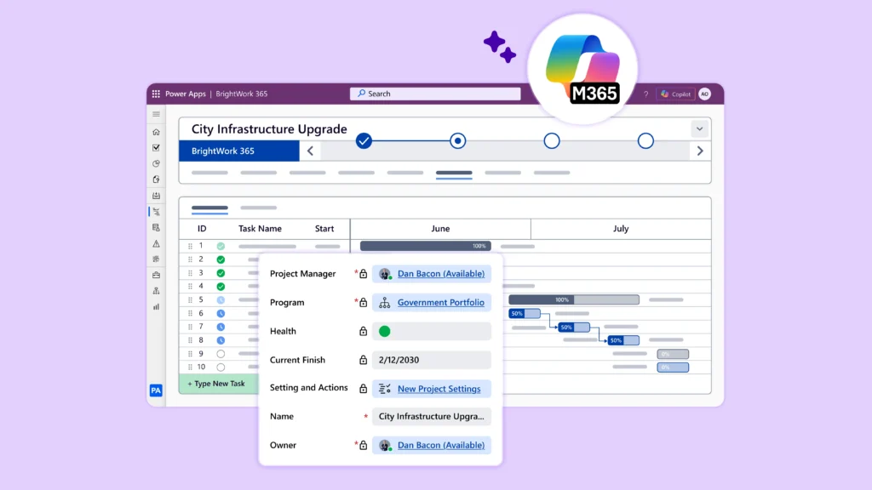Mark the empty status circle on task 10
The image size is (872, 490).
[x=221, y=367]
